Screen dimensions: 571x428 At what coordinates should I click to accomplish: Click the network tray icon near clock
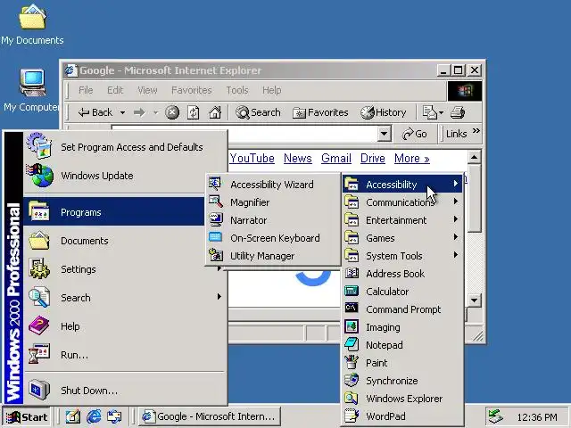pos(496,416)
